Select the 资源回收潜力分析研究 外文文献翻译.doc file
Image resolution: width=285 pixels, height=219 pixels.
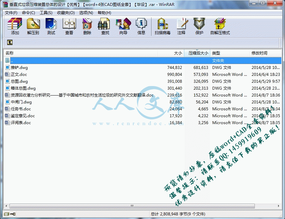pos(82,95)
